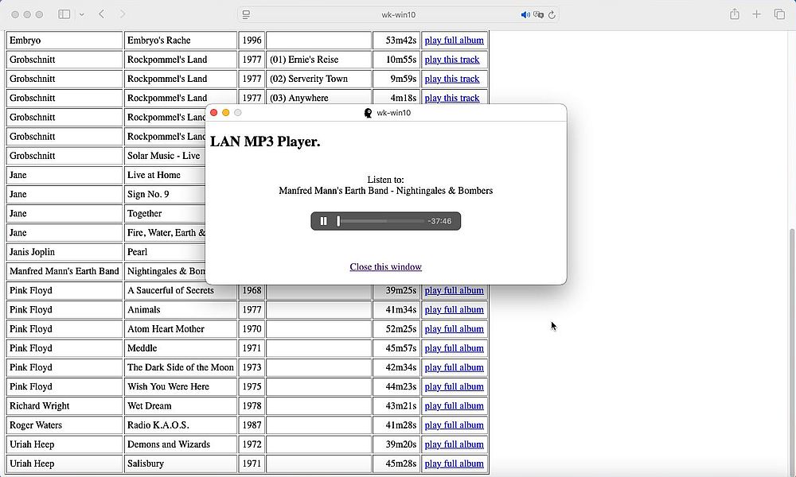This screenshot has width=796, height=477.
Task: Pause the currently playing Nightingales & Bombers album
Action: pyautogui.click(x=324, y=220)
